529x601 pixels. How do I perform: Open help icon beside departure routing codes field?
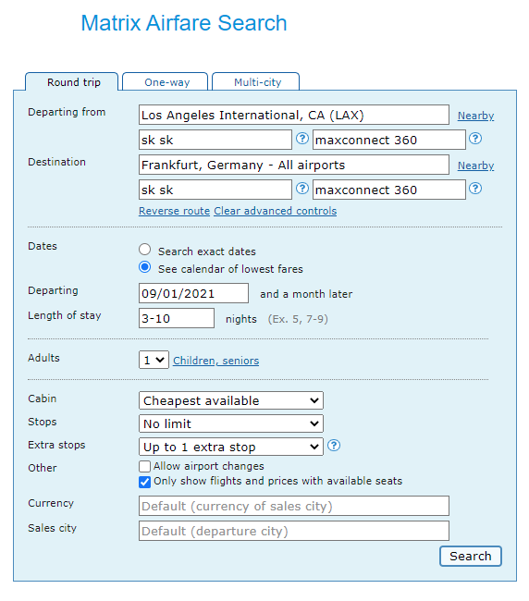pyautogui.click(x=302, y=139)
